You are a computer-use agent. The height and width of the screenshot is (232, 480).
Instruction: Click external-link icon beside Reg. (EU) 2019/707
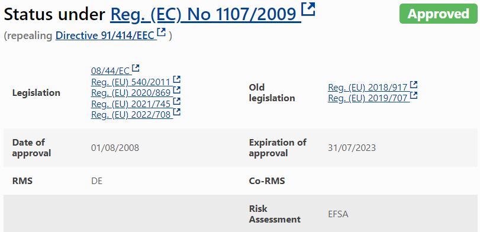point(414,95)
